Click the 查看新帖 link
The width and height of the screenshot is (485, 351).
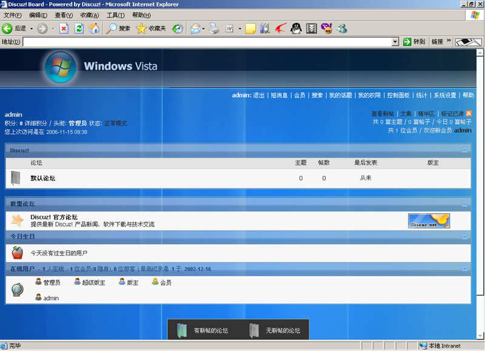[x=383, y=114]
